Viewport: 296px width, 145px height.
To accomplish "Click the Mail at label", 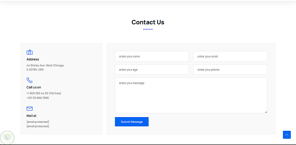I will pos(31,116).
